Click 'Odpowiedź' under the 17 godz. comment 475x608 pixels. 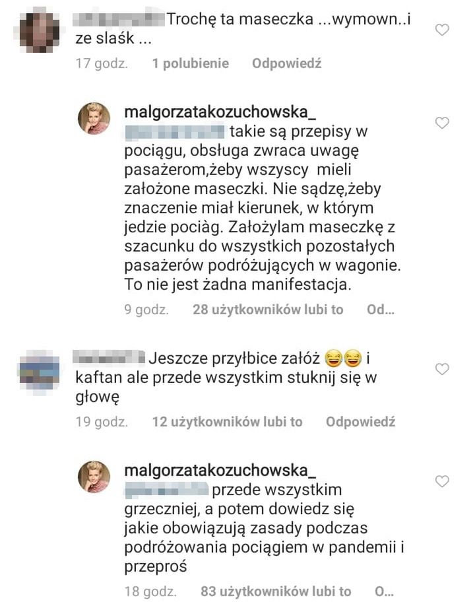click(x=287, y=63)
